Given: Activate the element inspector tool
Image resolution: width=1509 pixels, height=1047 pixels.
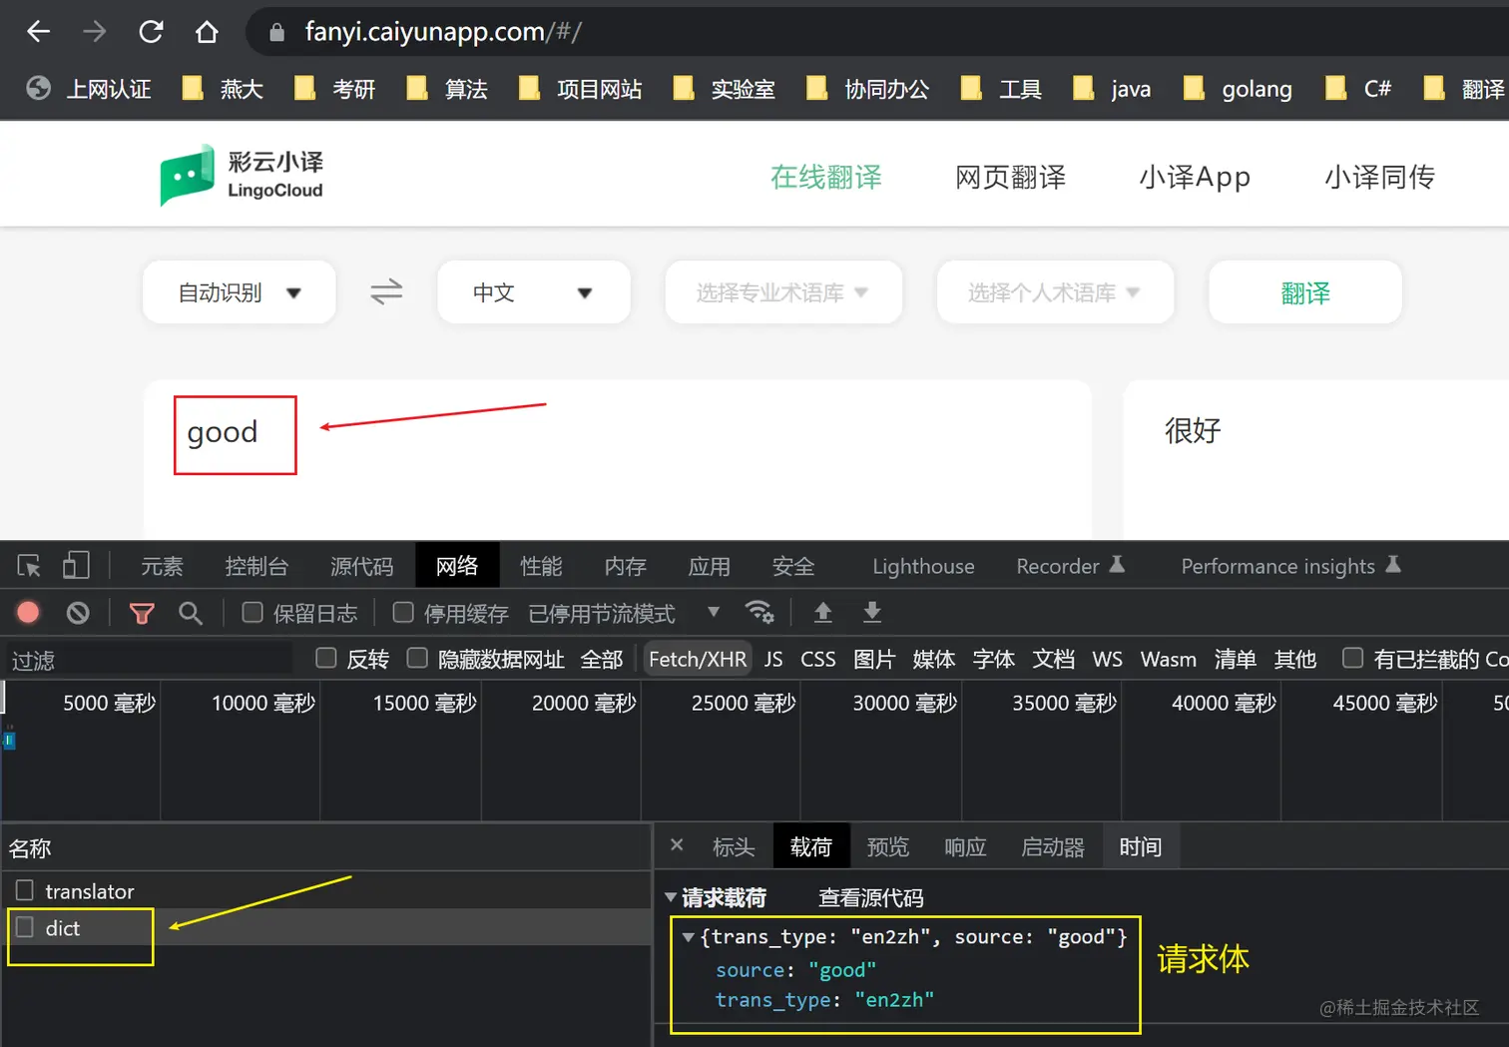Looking at the screenshot, I should tap(29, 566).
